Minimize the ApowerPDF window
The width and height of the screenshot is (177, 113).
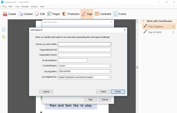pyautogui.click(x=159, y=2)
